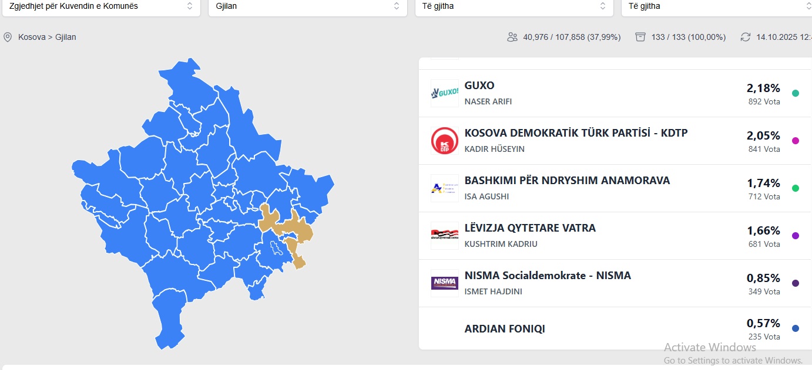The height and width of the screenshot is (370, 812).
Task: Open the first Të gjitha dropdown
Action: click(x=514, y=6)
